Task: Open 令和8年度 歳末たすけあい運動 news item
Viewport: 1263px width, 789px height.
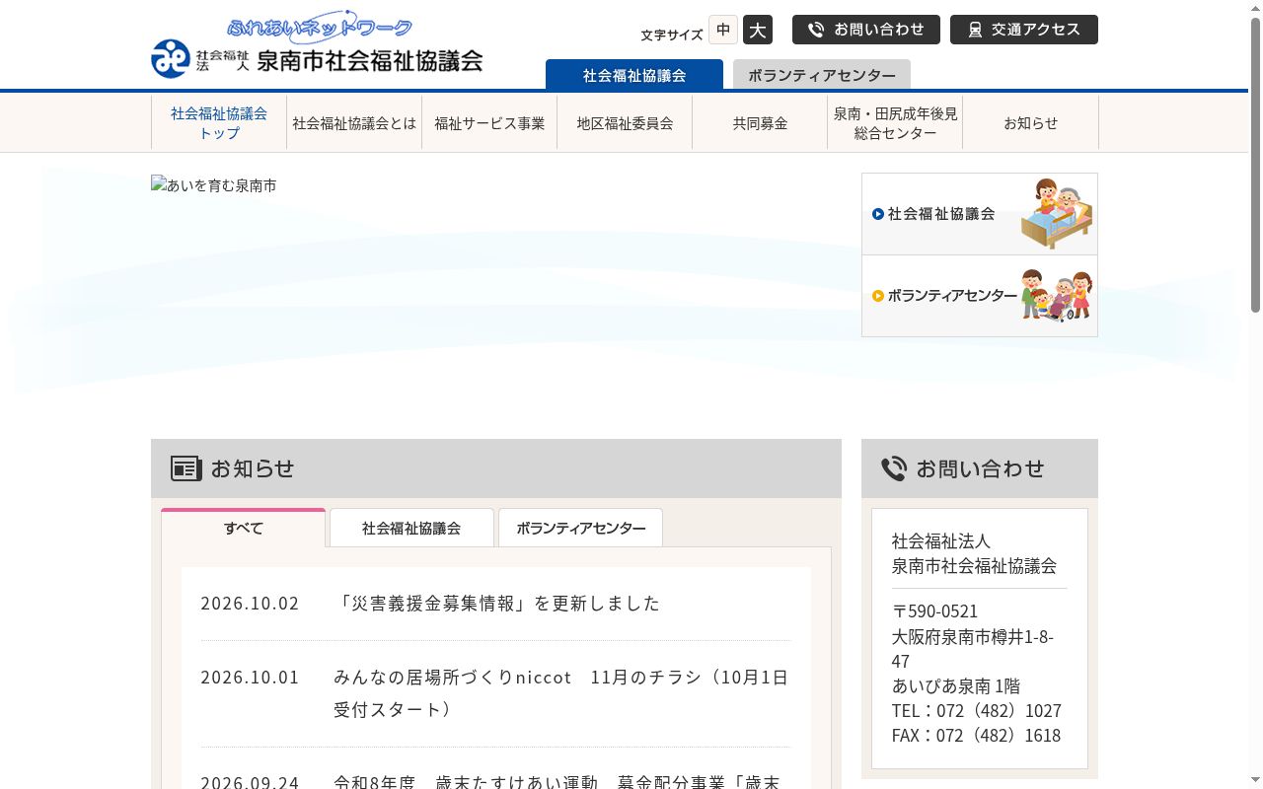Action: point(557,781)
